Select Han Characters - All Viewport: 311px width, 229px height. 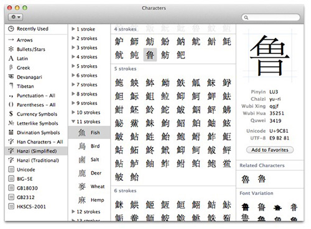(36, 142)
